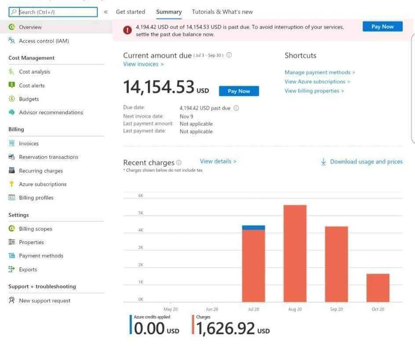Open View billing properties shortcut
The height and width of the screenshot is (352, 415).
pyautogui.click(x=314, y=91)
